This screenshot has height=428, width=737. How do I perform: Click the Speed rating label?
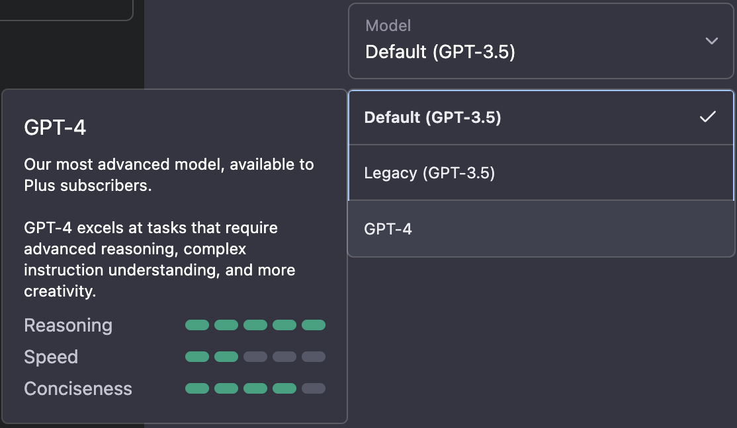pos(51,357)
